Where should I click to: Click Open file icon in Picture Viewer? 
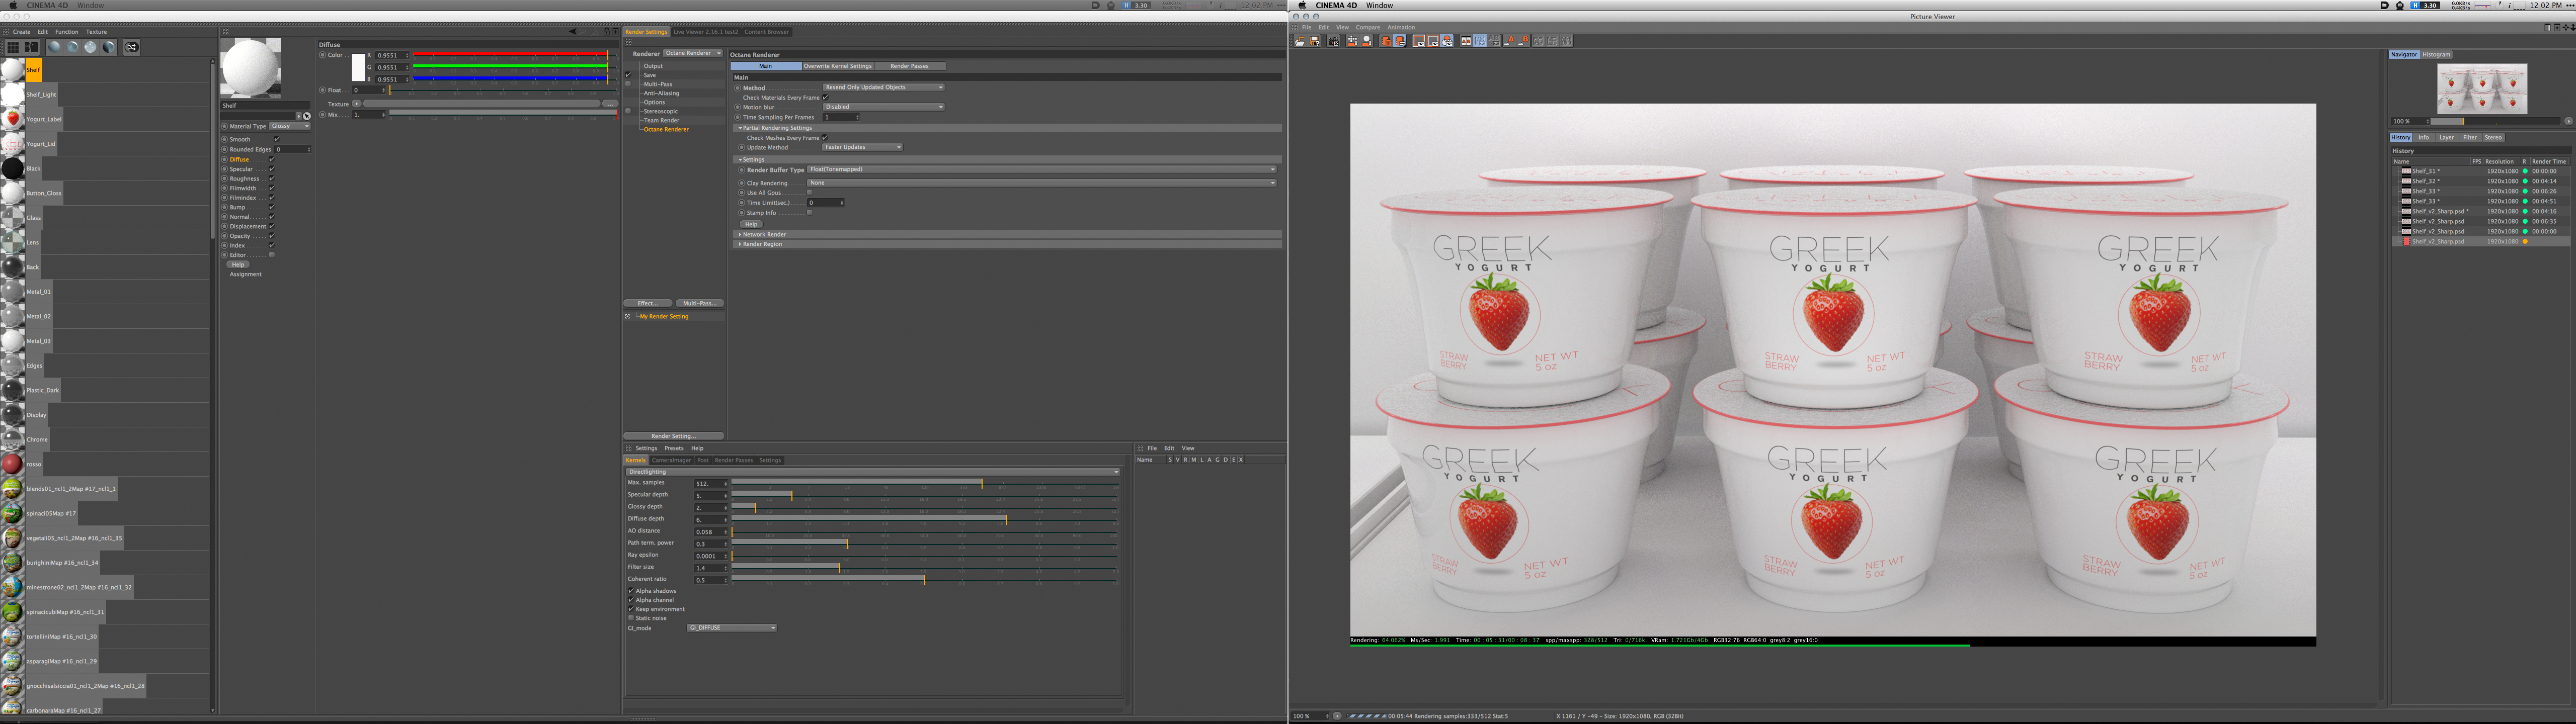(x=1300, y=41)
